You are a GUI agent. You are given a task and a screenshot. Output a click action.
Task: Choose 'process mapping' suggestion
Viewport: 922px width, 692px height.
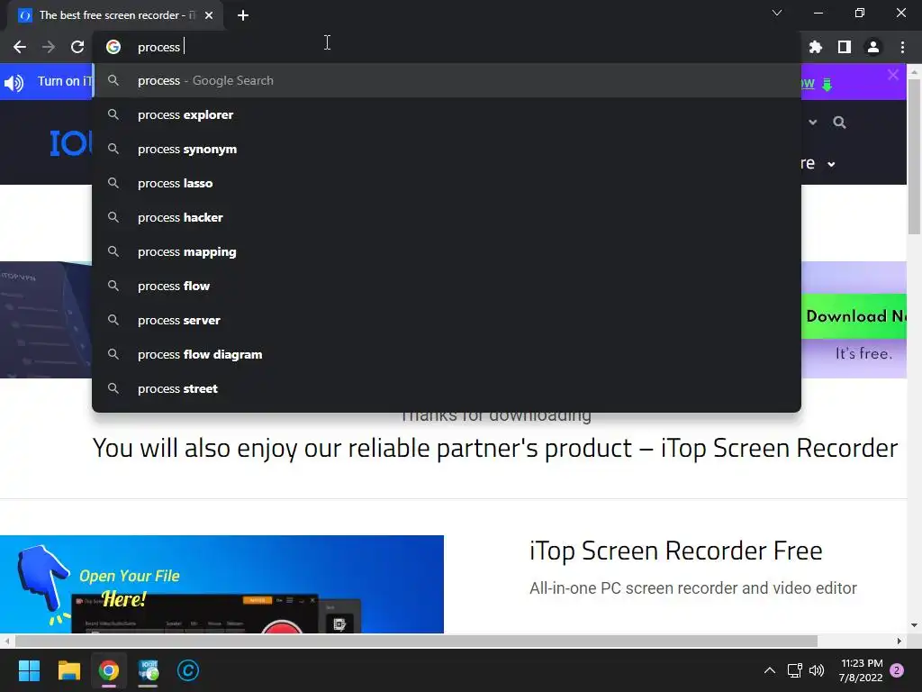point(447,252)
